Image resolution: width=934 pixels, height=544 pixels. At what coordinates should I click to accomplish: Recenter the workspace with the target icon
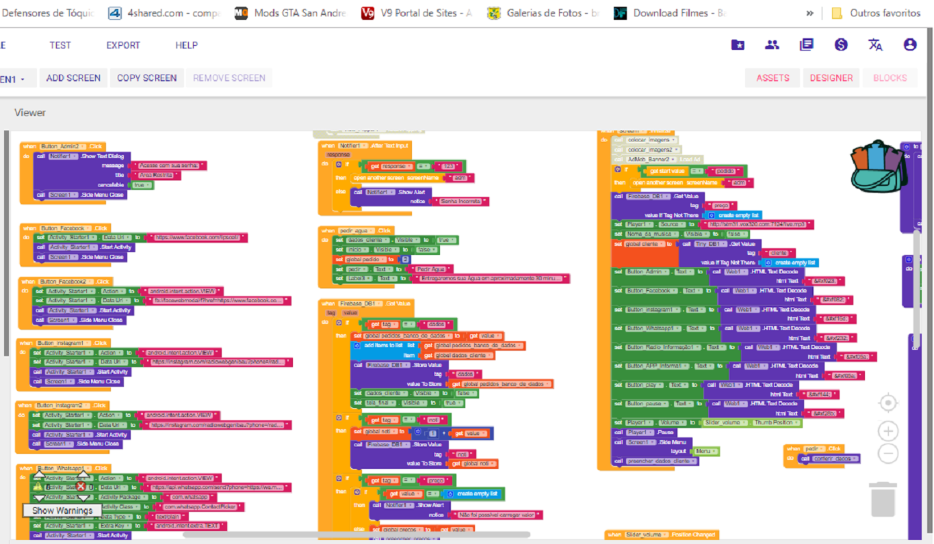coord(887,403)
